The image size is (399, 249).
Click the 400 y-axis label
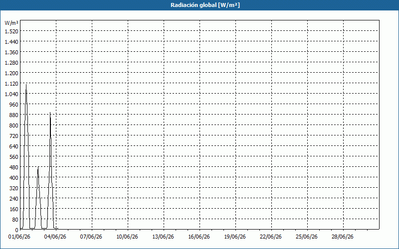coord(14,178)
